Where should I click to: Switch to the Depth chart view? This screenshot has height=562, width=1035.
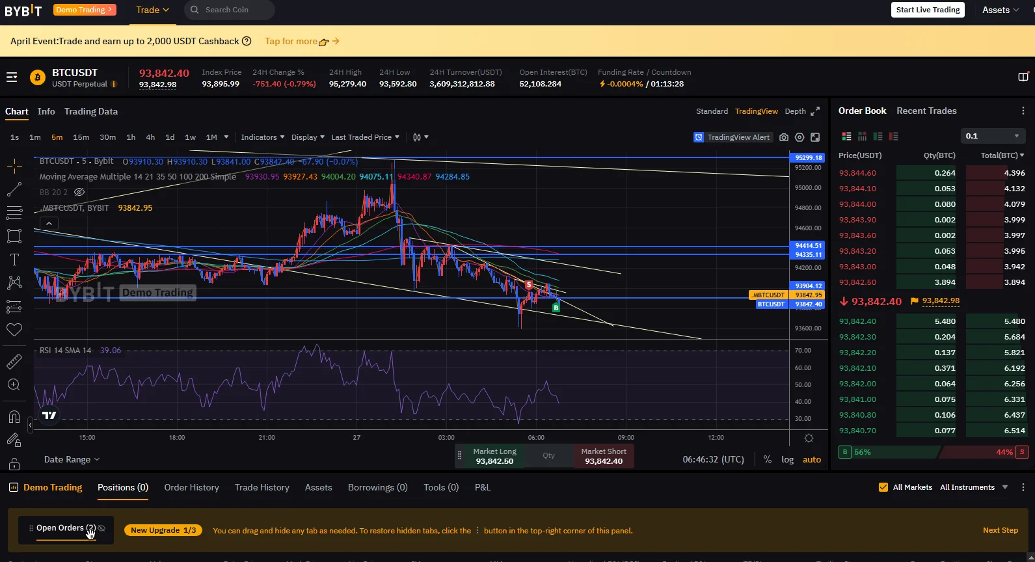click(x=795, y=111)
